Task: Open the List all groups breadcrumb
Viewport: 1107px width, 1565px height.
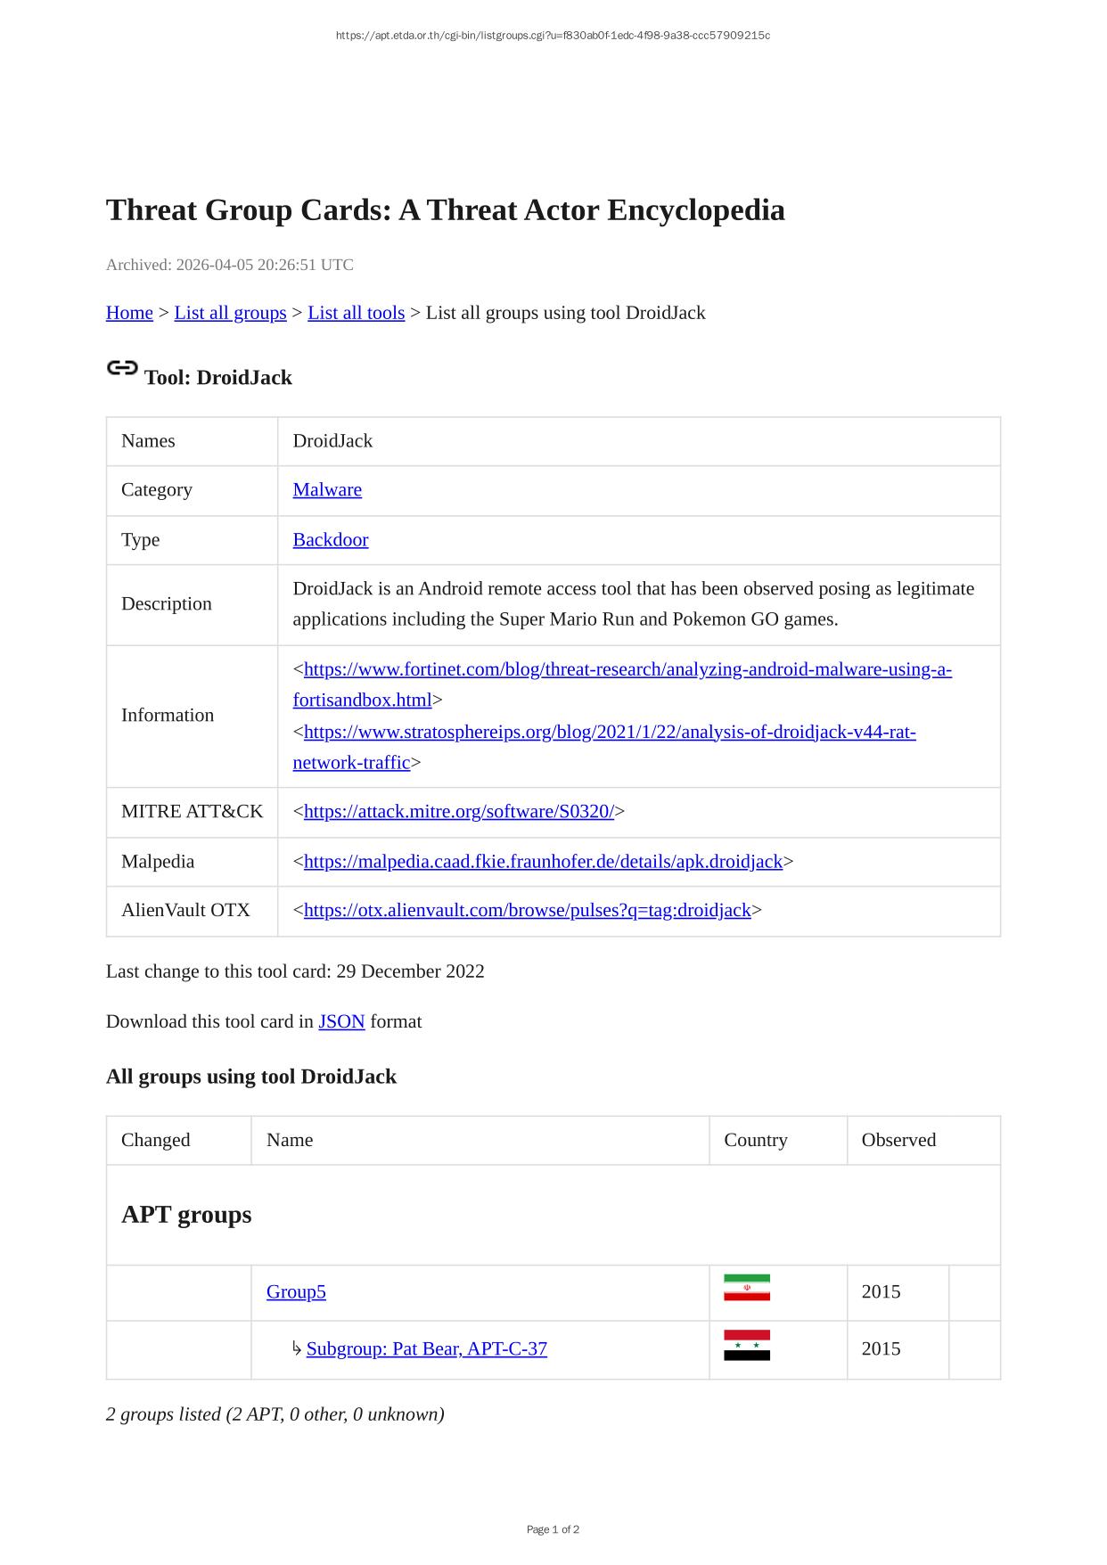Action: coord(230,313)
